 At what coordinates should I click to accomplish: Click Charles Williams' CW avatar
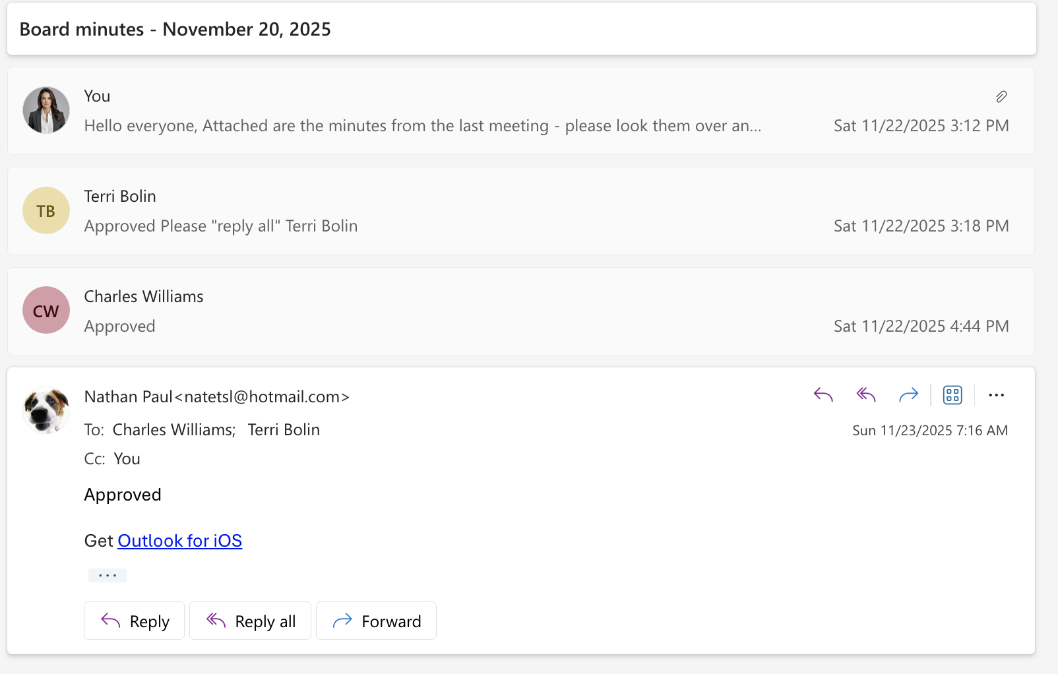pos(46,311)
